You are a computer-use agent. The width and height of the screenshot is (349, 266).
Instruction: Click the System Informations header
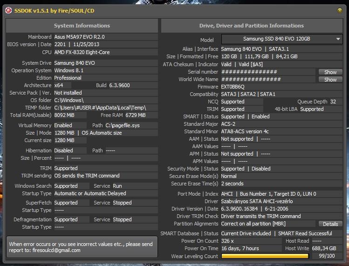[x=82, y=26]
